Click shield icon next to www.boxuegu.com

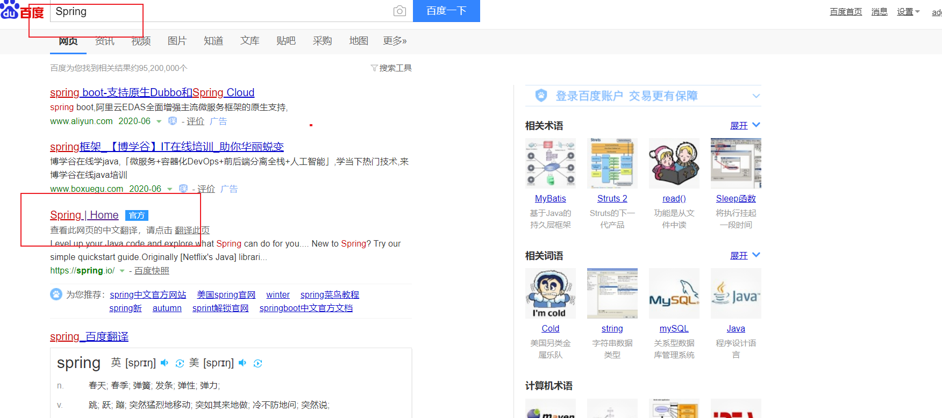[183, 189]
